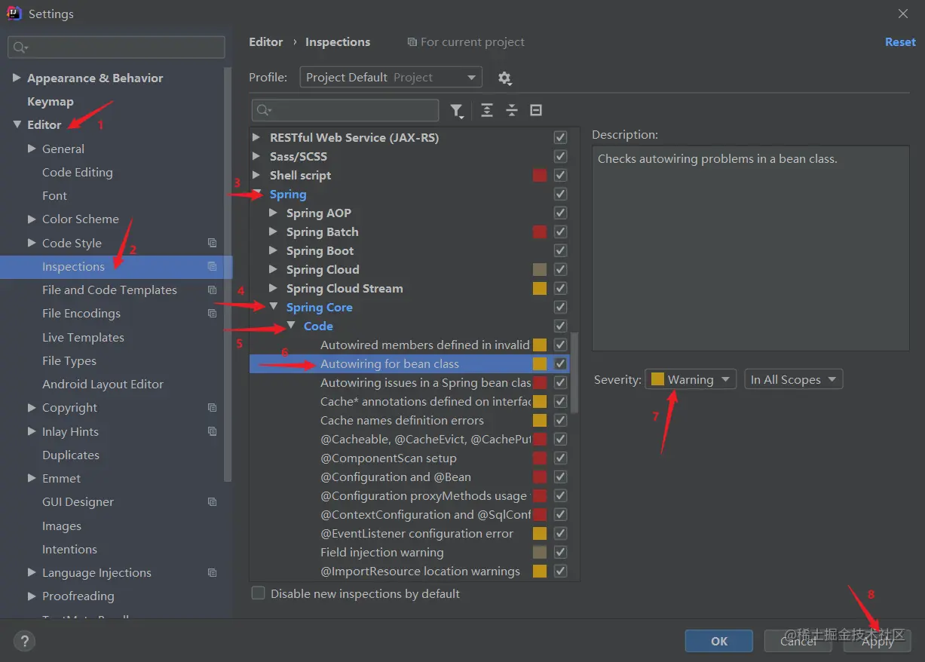This screenshot has height=662, width=925.
Task: Open the profile gear settings menu
Action: [504, 78]
